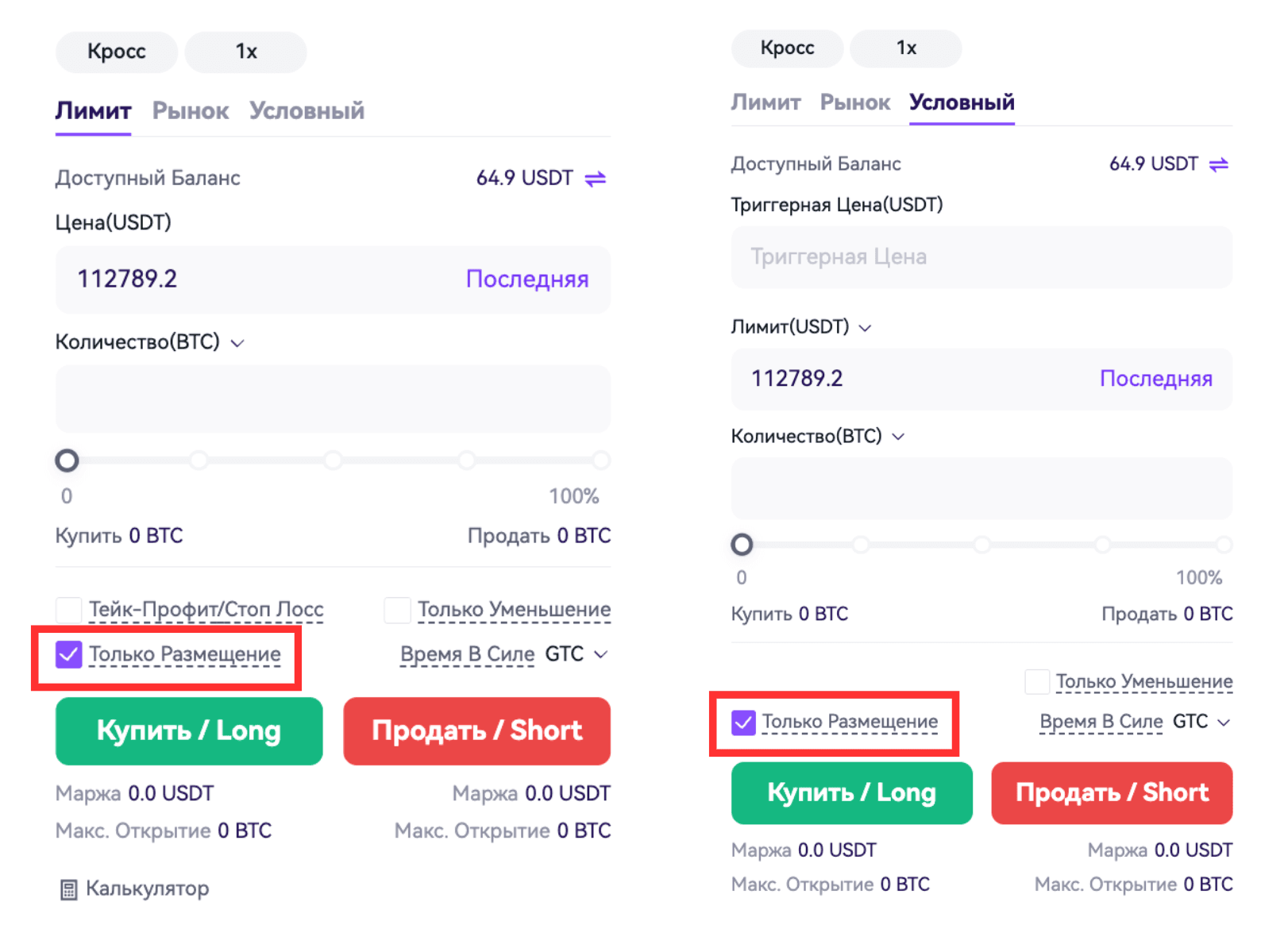Enable Тейк-Профит/Стоп Лосс checkbox
The image size is (1261, 929).
pos(69,610)
